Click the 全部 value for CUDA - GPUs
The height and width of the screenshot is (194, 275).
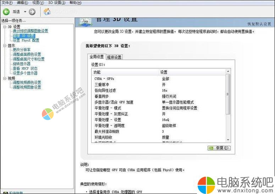(x=165, y=79)
